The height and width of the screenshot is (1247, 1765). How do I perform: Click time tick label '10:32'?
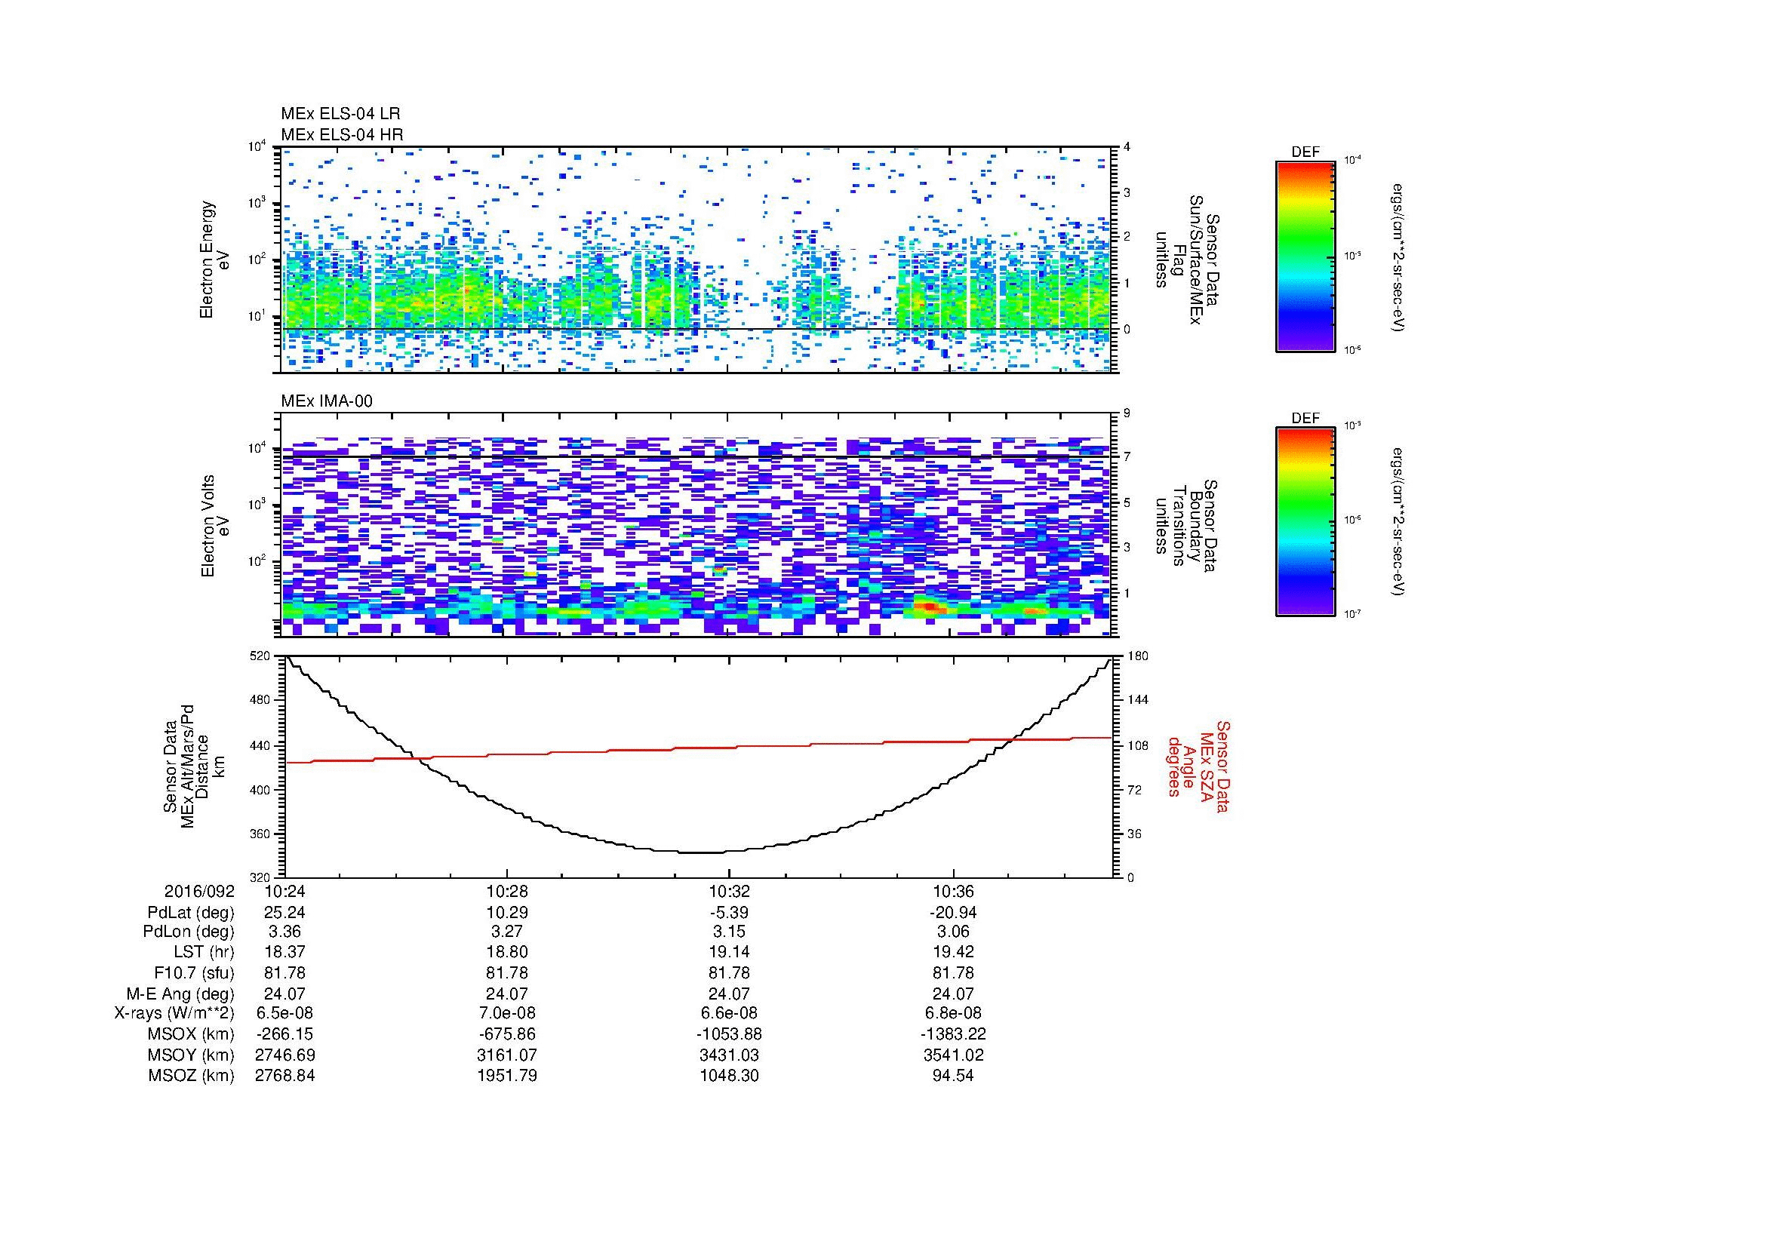pos(729,891)
